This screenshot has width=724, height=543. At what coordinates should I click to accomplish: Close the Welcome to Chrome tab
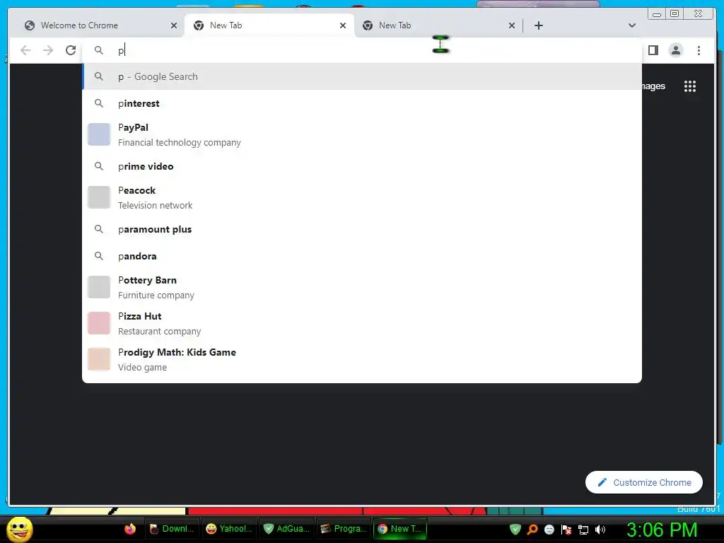tap(174, 25)
